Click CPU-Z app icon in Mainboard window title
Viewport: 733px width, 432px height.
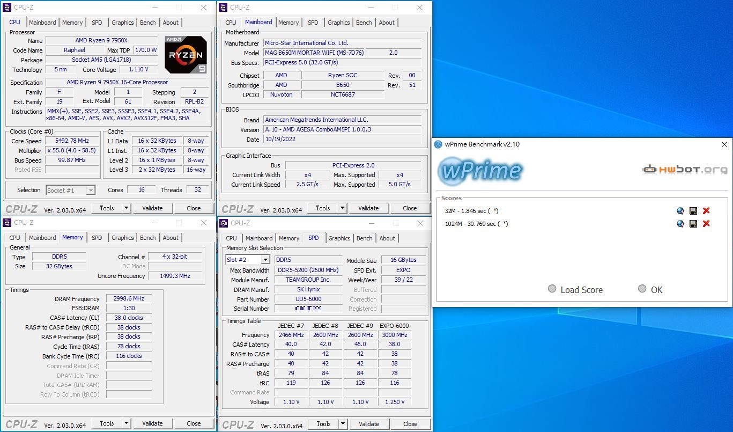[x=223, y=8]
